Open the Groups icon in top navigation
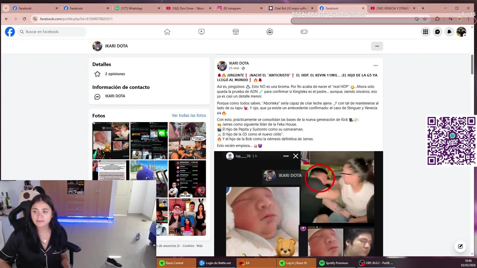 tap(270, 32)
